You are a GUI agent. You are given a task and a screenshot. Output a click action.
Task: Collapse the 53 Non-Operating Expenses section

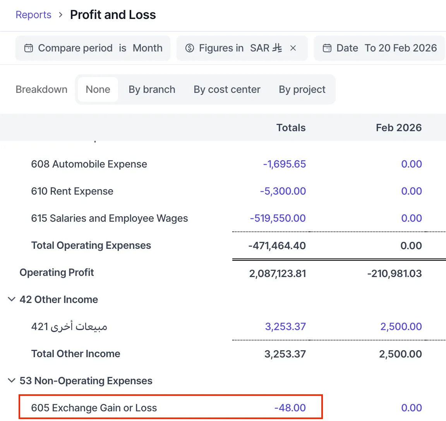(x=11, y=381)
